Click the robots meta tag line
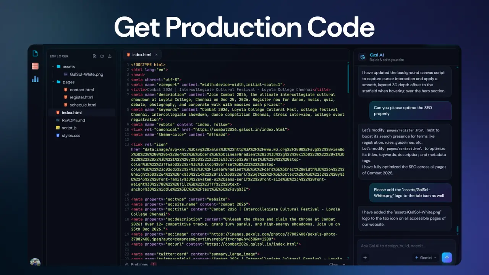Viewport: 489px width, 275px height. coord(181,125)
